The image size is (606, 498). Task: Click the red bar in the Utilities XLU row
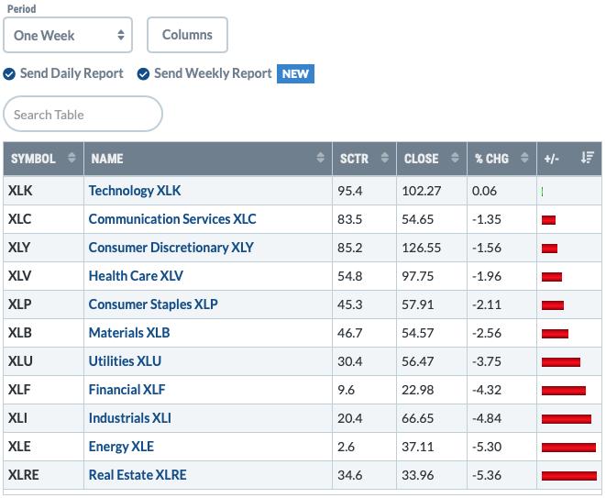click(x=561, y=362)
